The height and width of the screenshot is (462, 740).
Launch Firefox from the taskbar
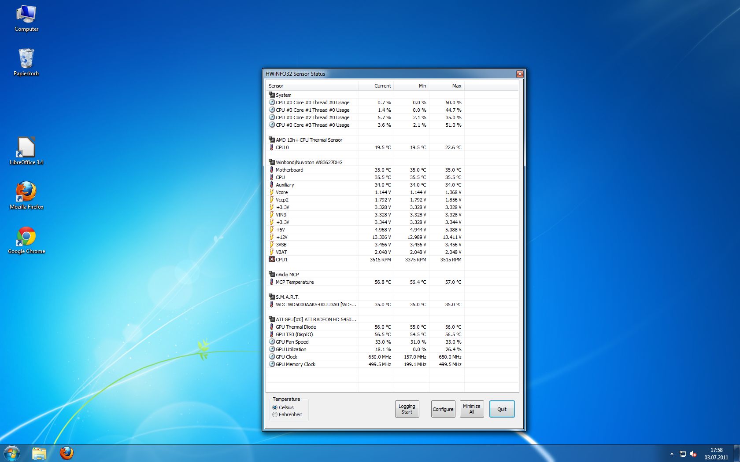[x=67, y=453]
